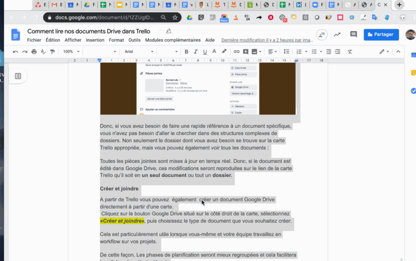Toggle underline formatting
The image size is (416, 261).
(205, 52)
